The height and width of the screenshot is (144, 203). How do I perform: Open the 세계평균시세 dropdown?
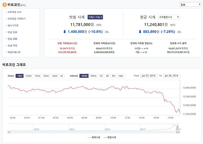point(169,17)
